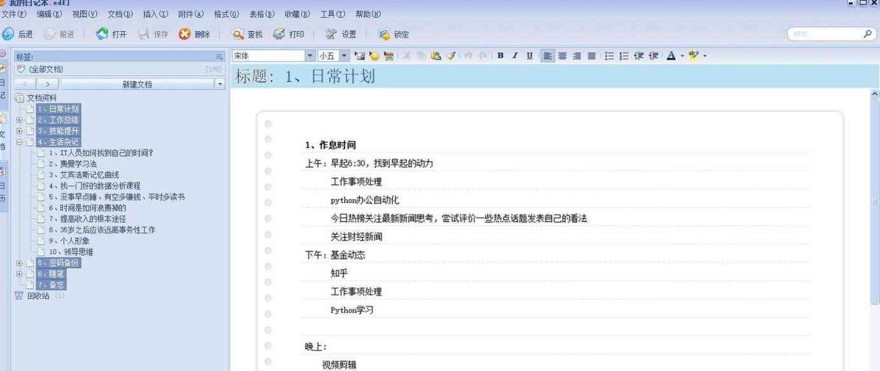The height and width of the screenshot is (371, 880).
Task: Click the 删除 (Delete) icon
Action: (x=194, y=34)
